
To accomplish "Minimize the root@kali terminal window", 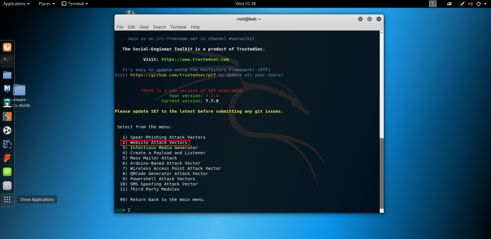I will point(360,19).
